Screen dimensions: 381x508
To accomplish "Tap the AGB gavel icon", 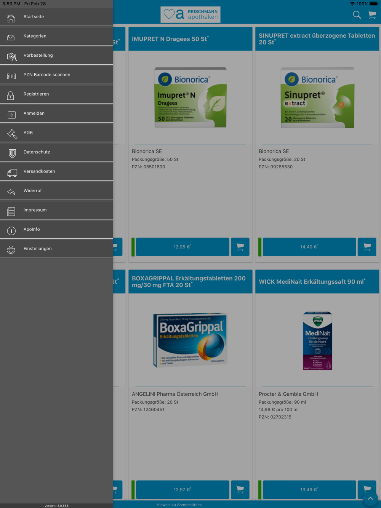I will (x=12, y=134).
